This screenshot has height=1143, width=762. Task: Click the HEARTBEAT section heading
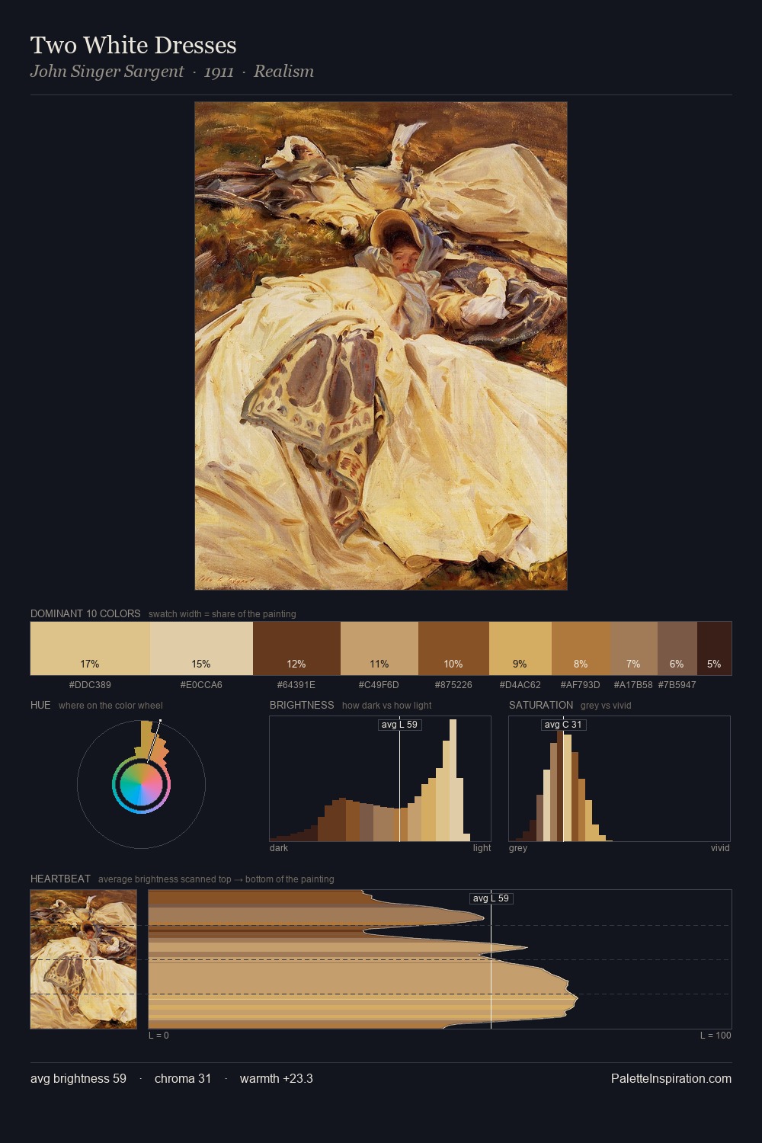point(60,879)
